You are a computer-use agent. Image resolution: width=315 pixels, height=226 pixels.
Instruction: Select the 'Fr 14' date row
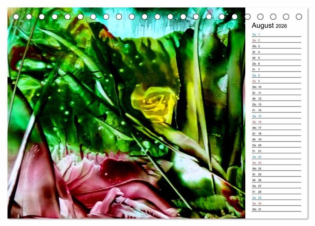click(x=276, y=110)
